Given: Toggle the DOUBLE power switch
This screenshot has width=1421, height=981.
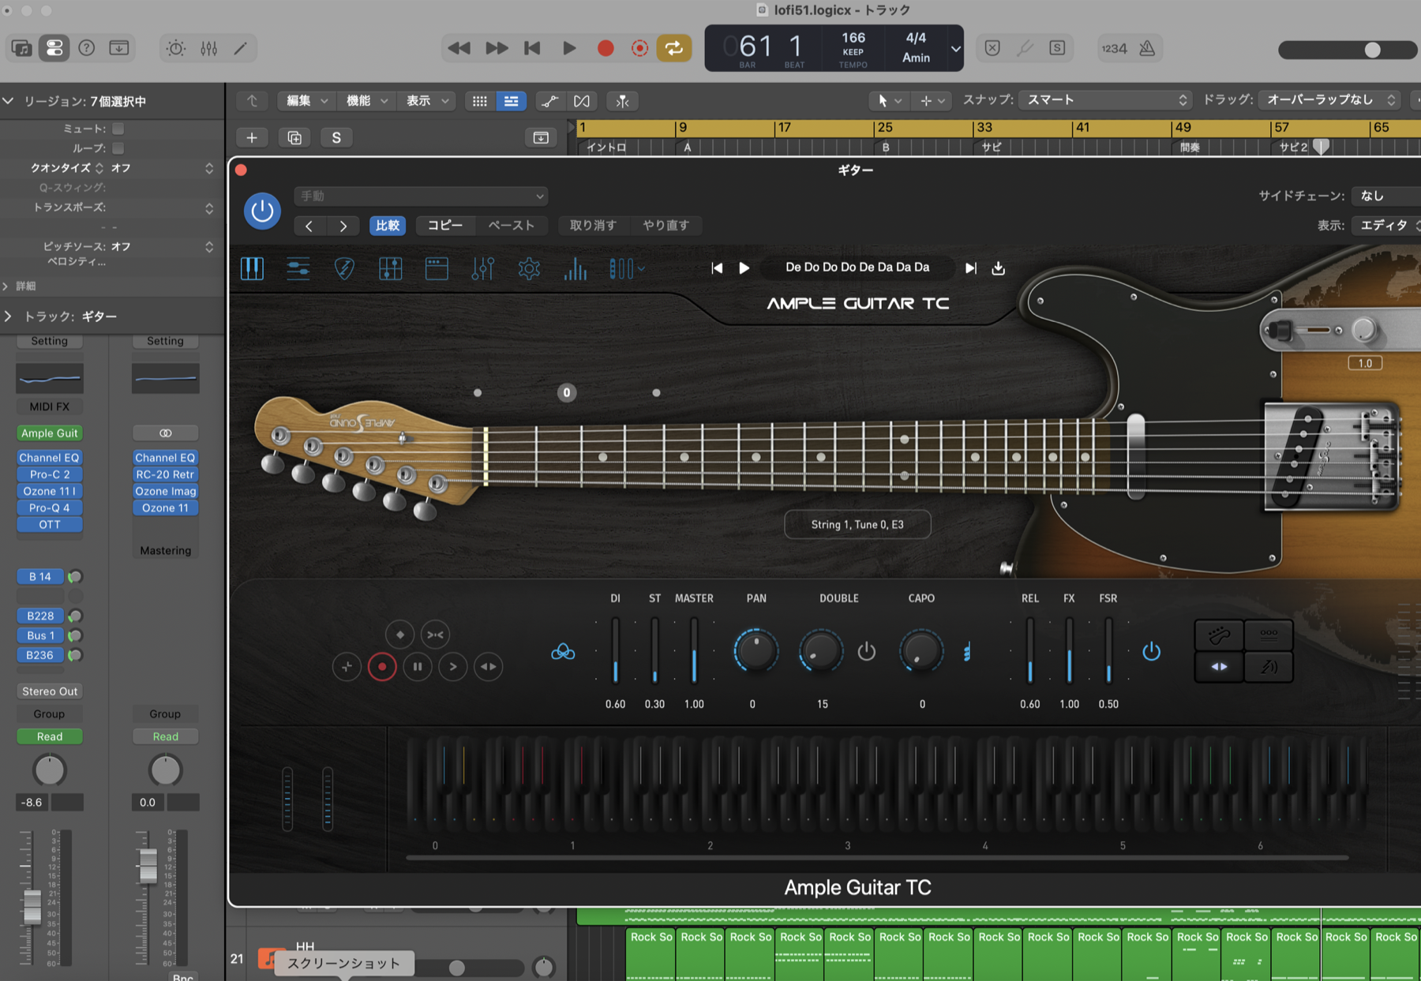Looking at the screenshot, I should point(867,652).
